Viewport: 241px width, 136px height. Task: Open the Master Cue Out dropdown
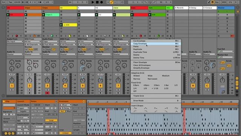pyautogui.click(x=226, y=51)
